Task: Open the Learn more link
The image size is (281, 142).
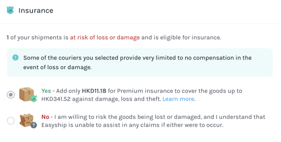Action: pyautogui.click(x=178, y=99)
